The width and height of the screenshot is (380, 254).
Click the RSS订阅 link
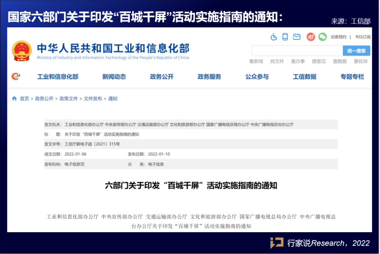[363, 37]
